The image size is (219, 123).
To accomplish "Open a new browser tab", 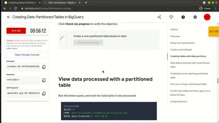I will (86, 3).
